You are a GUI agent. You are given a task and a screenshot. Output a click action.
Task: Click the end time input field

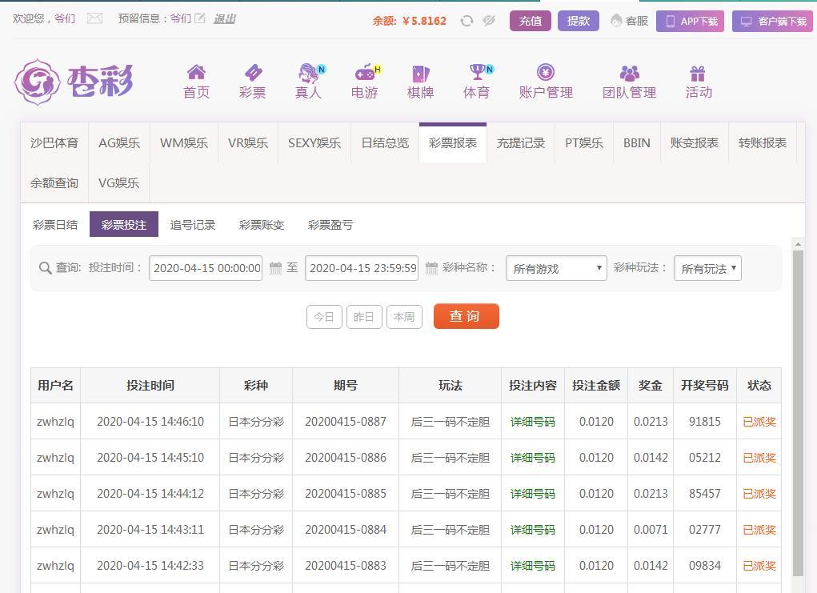[362, 268]
